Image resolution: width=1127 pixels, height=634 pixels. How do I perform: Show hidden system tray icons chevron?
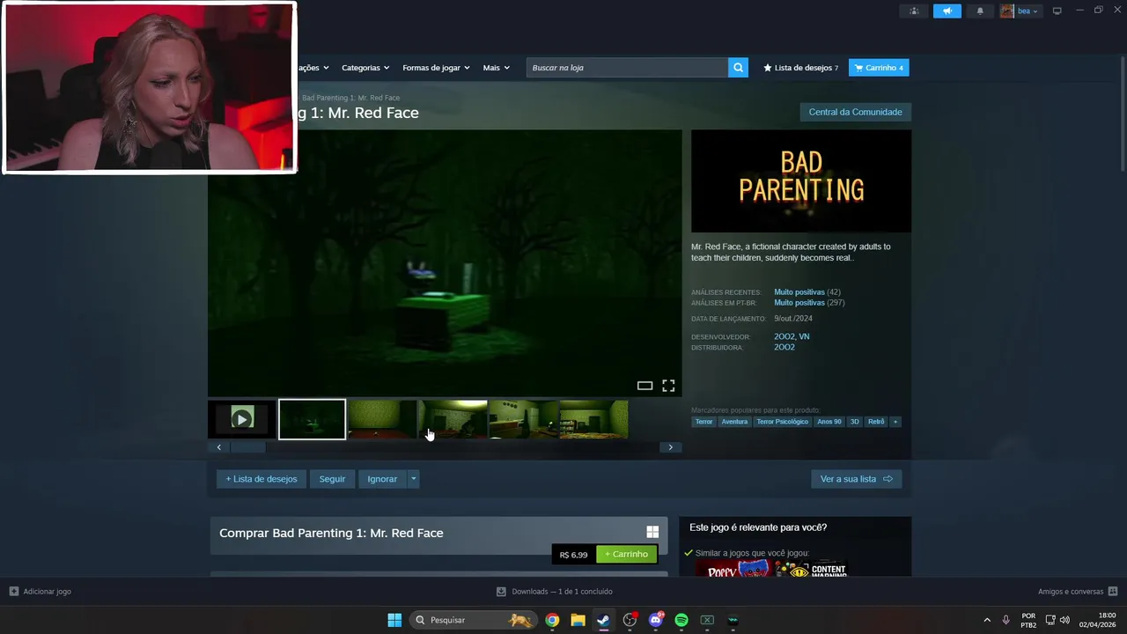[x=987, y=620]
